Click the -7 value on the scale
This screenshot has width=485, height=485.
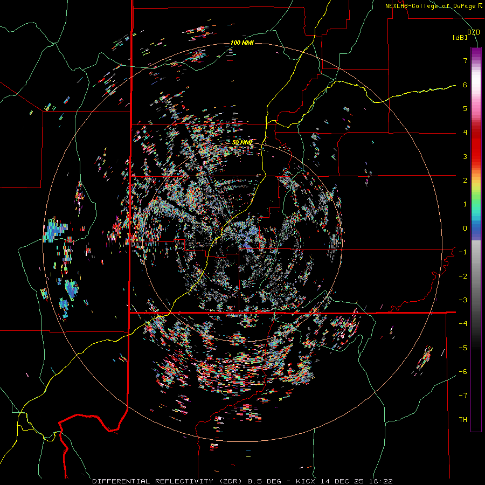(463, 396)
